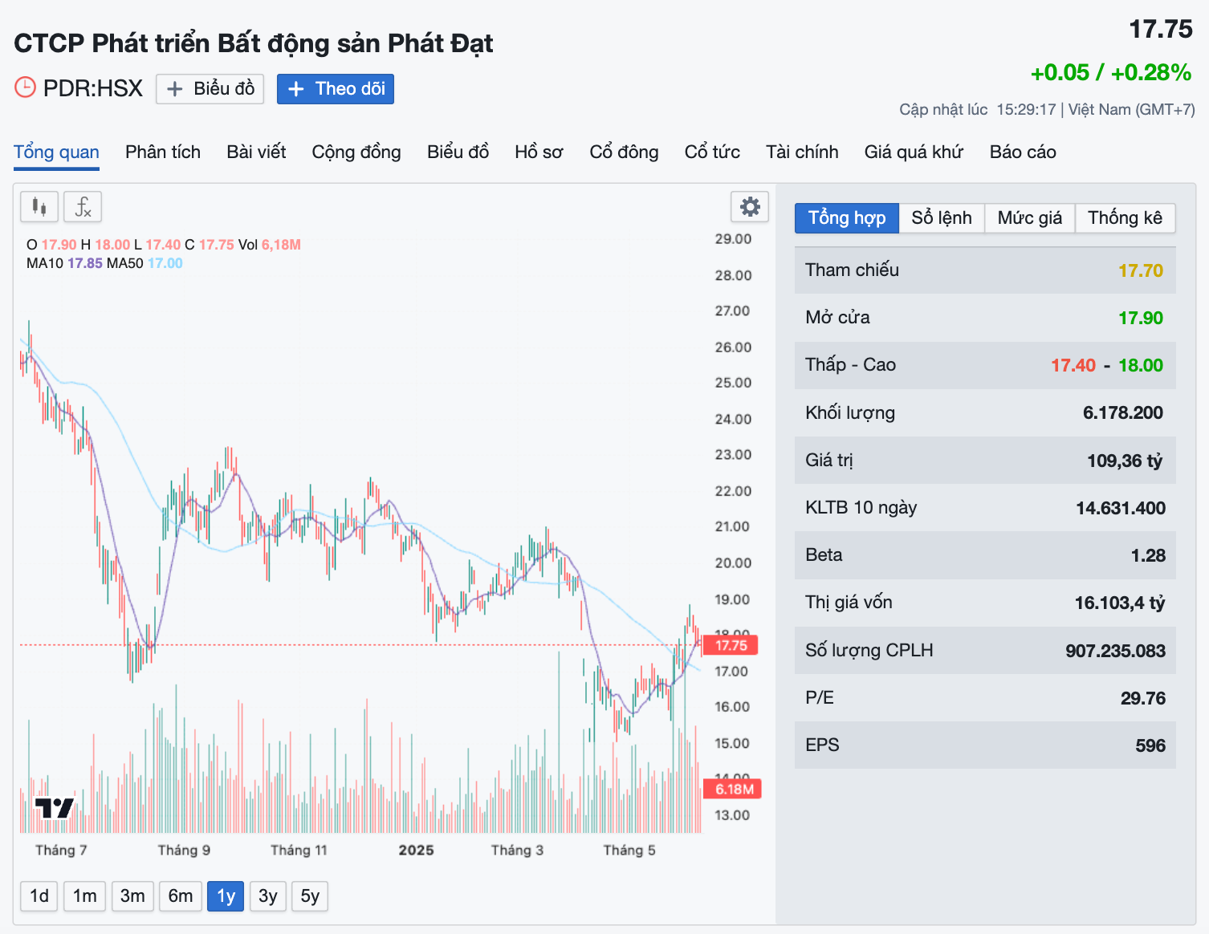Click the 2025 time axis label

[416, 851]
